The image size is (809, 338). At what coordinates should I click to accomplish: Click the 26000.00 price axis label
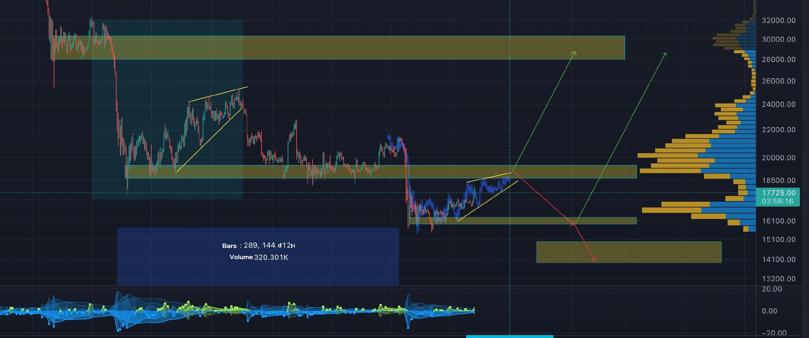(779, 81)
